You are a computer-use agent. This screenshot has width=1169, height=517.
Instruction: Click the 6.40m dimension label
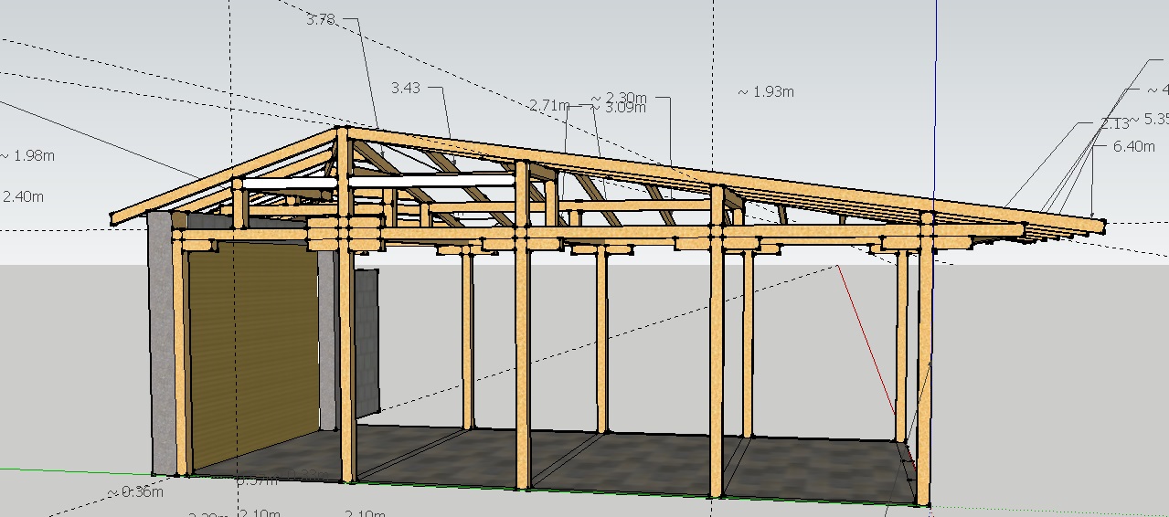[x=1133, y=146]
